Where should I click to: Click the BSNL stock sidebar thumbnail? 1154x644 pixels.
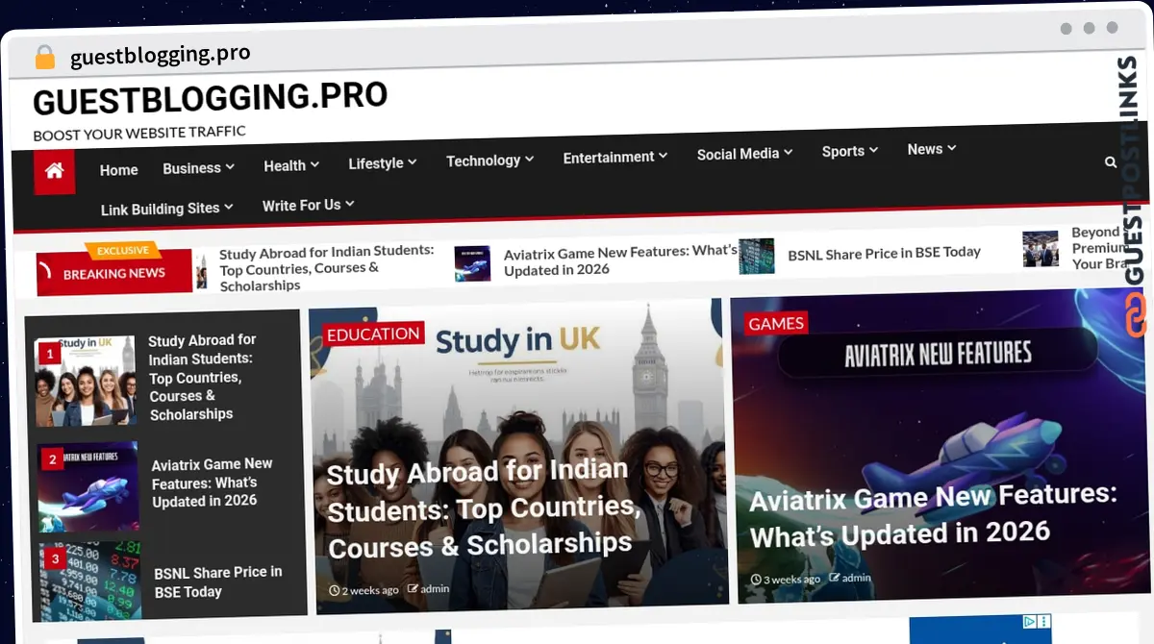pyautogui.click(x=90, y=582)
